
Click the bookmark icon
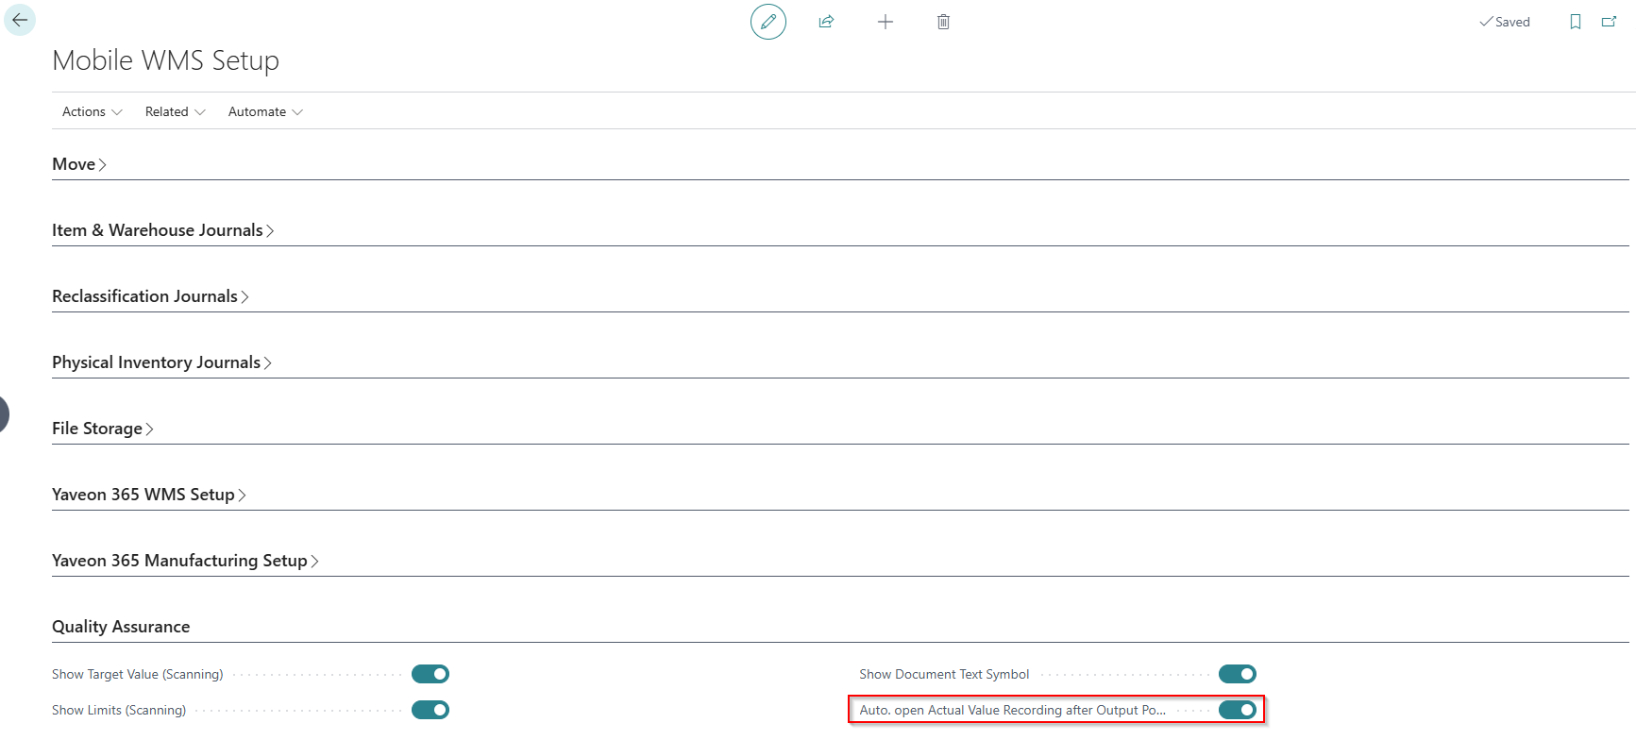coord(1576,22)
